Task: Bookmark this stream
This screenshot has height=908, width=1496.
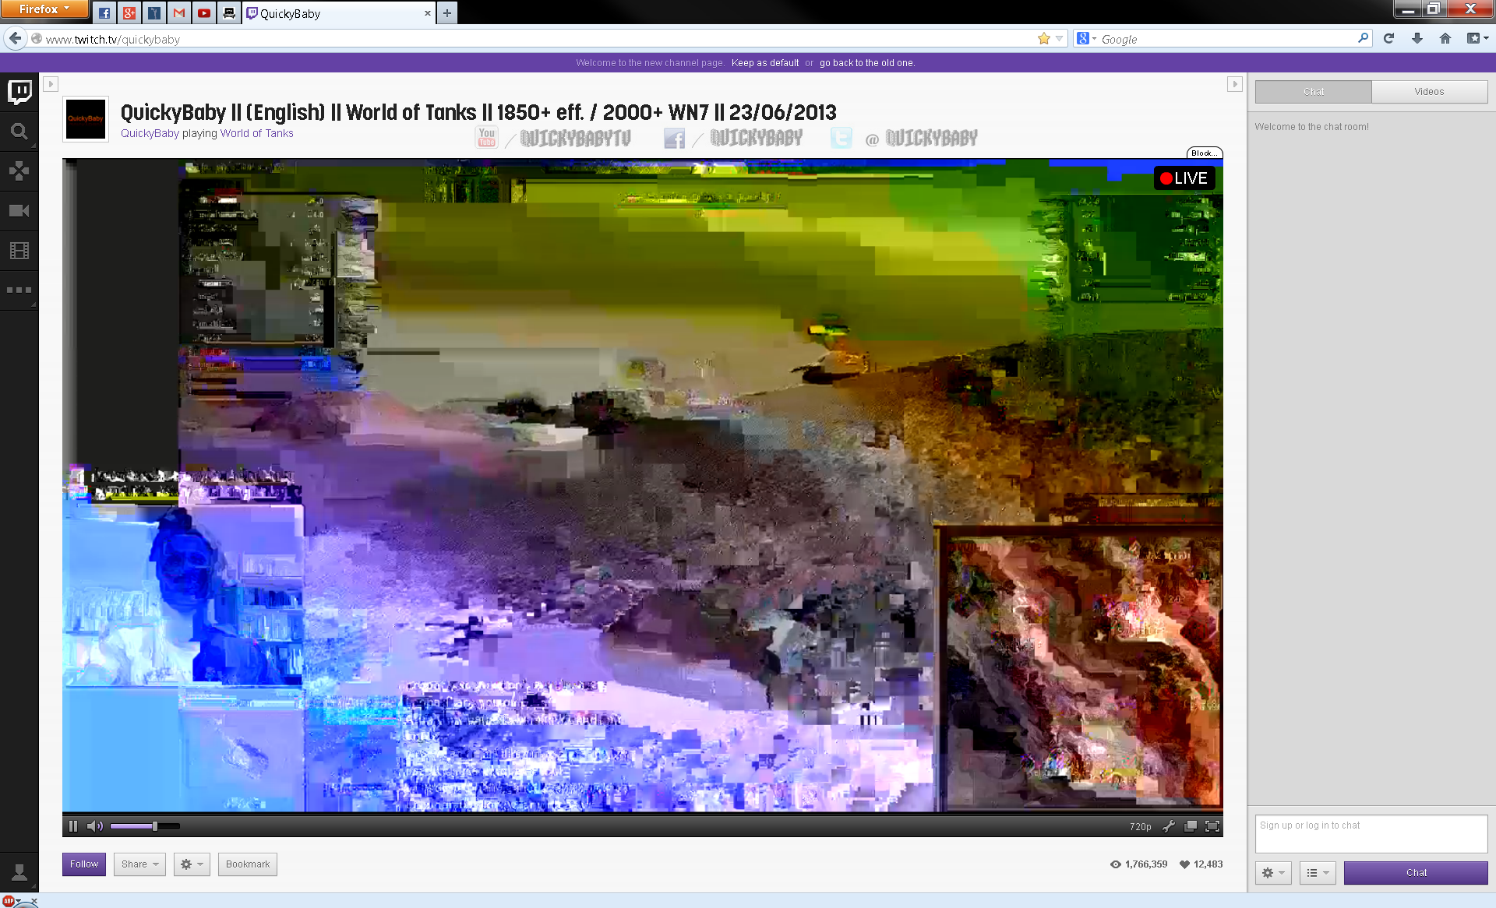Action: (x=248, y=864)
